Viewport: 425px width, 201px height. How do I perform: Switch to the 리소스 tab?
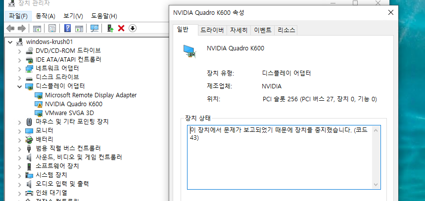pyautogui.click(x=286, y=30)
